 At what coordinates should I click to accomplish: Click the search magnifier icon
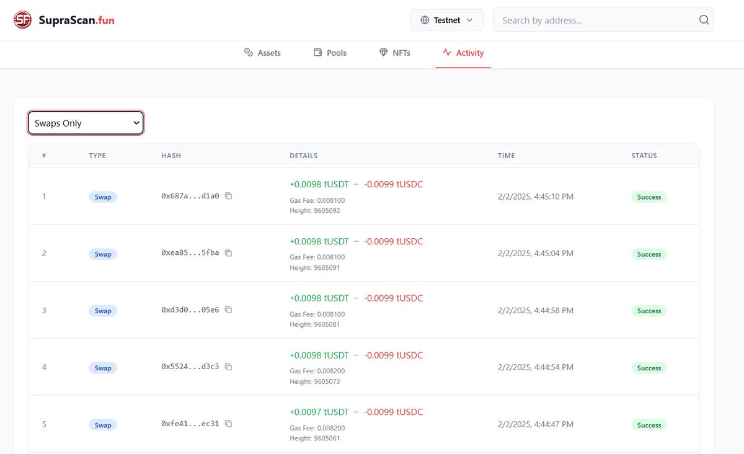(704, 20)
